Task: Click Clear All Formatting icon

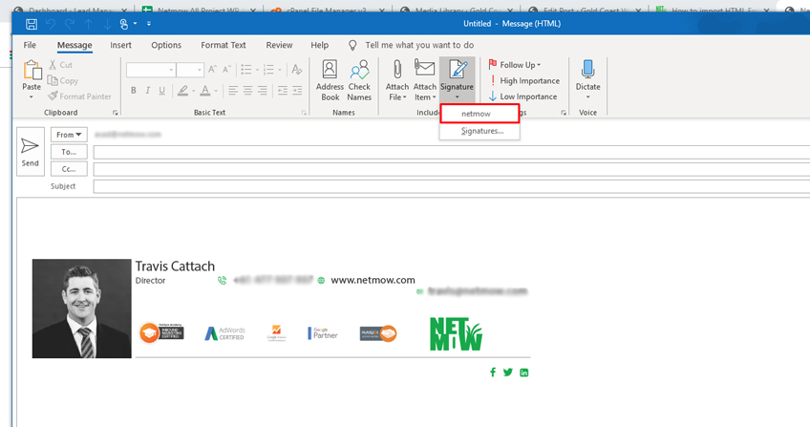Action: [296, 69]
